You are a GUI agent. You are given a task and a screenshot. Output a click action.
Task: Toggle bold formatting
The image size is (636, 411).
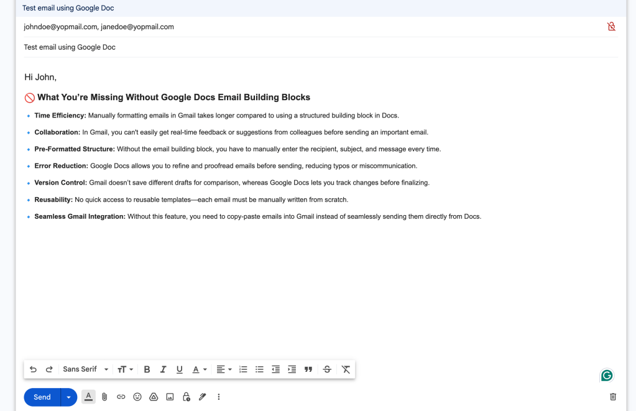tap(147, 369)
